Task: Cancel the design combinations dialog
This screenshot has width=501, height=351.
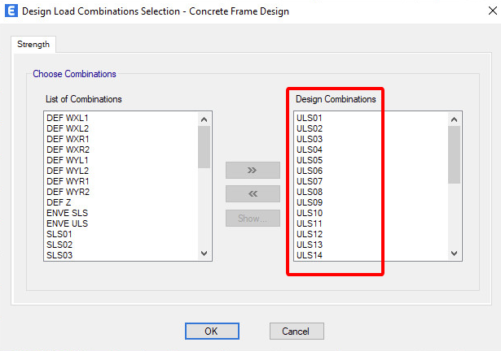Action: tap(297, 331)
